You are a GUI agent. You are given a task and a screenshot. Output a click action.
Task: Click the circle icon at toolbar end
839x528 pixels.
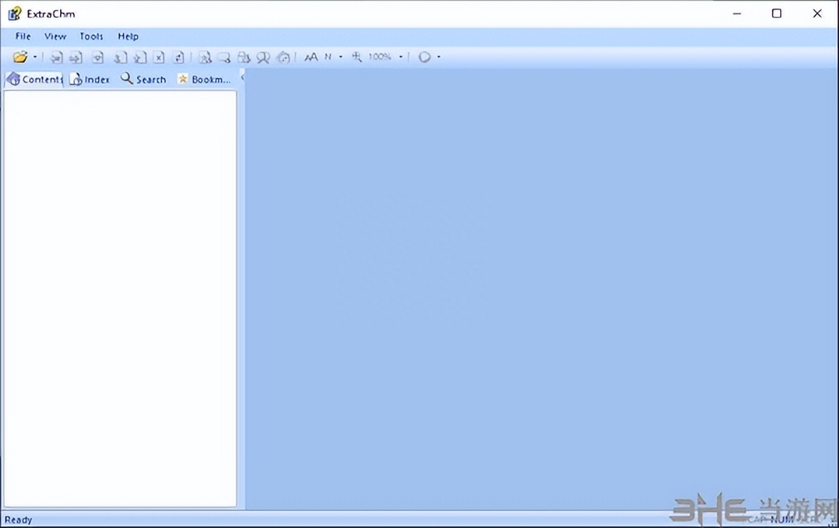click(424, 57)
